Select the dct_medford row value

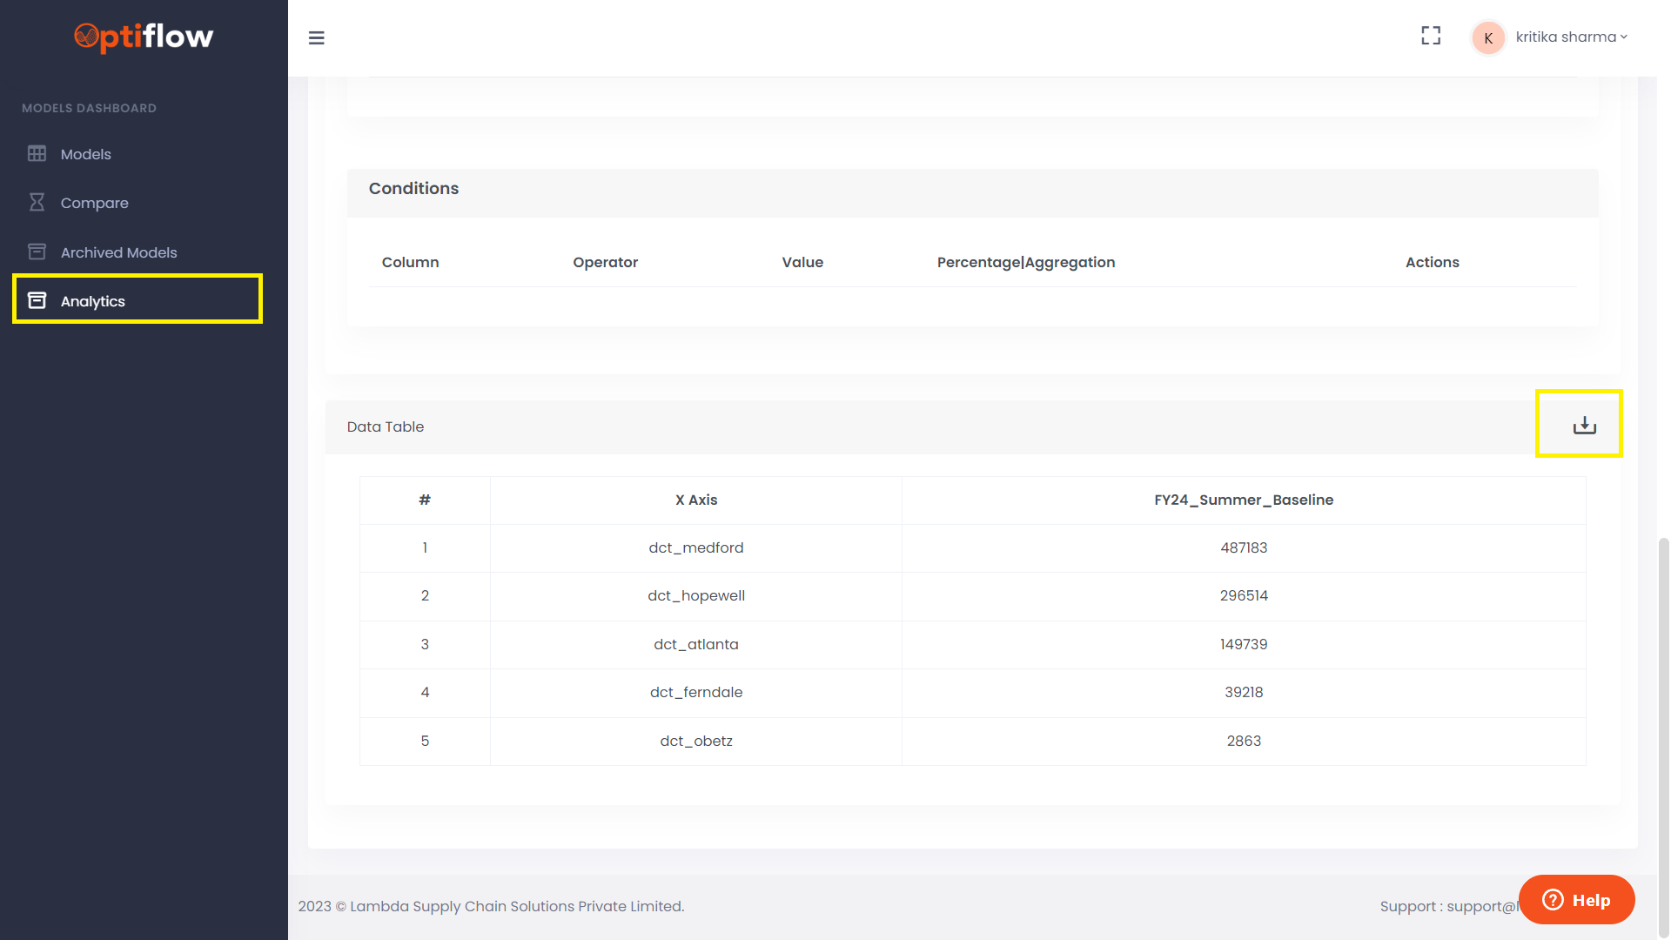[696, 547]
